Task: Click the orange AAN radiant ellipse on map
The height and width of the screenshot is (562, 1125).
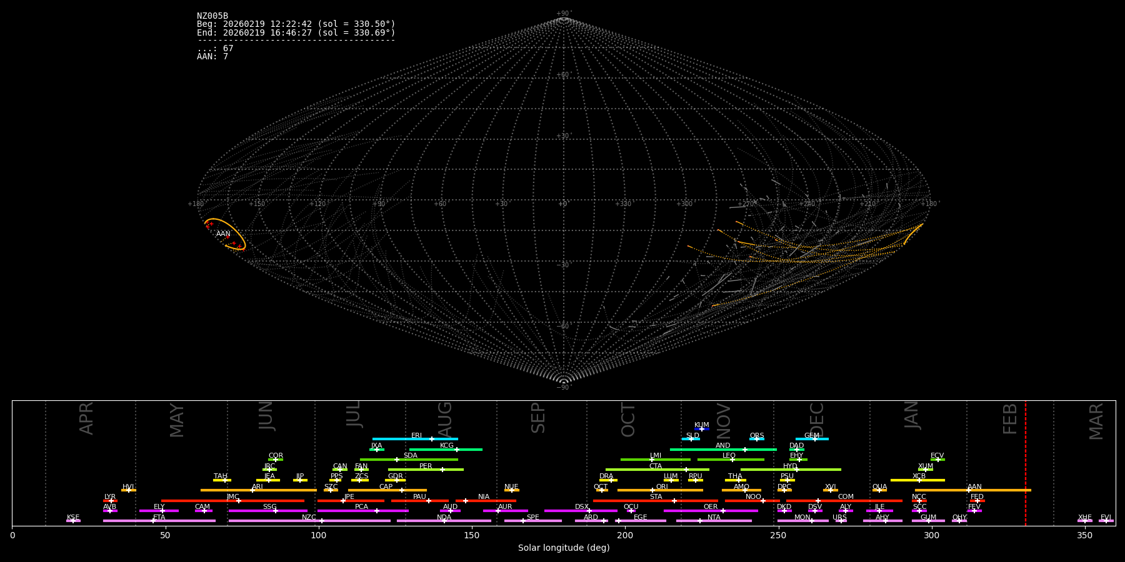Action: tap(225, 234)
